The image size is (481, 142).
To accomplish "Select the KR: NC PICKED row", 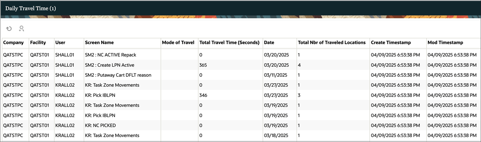I will 100,125.
